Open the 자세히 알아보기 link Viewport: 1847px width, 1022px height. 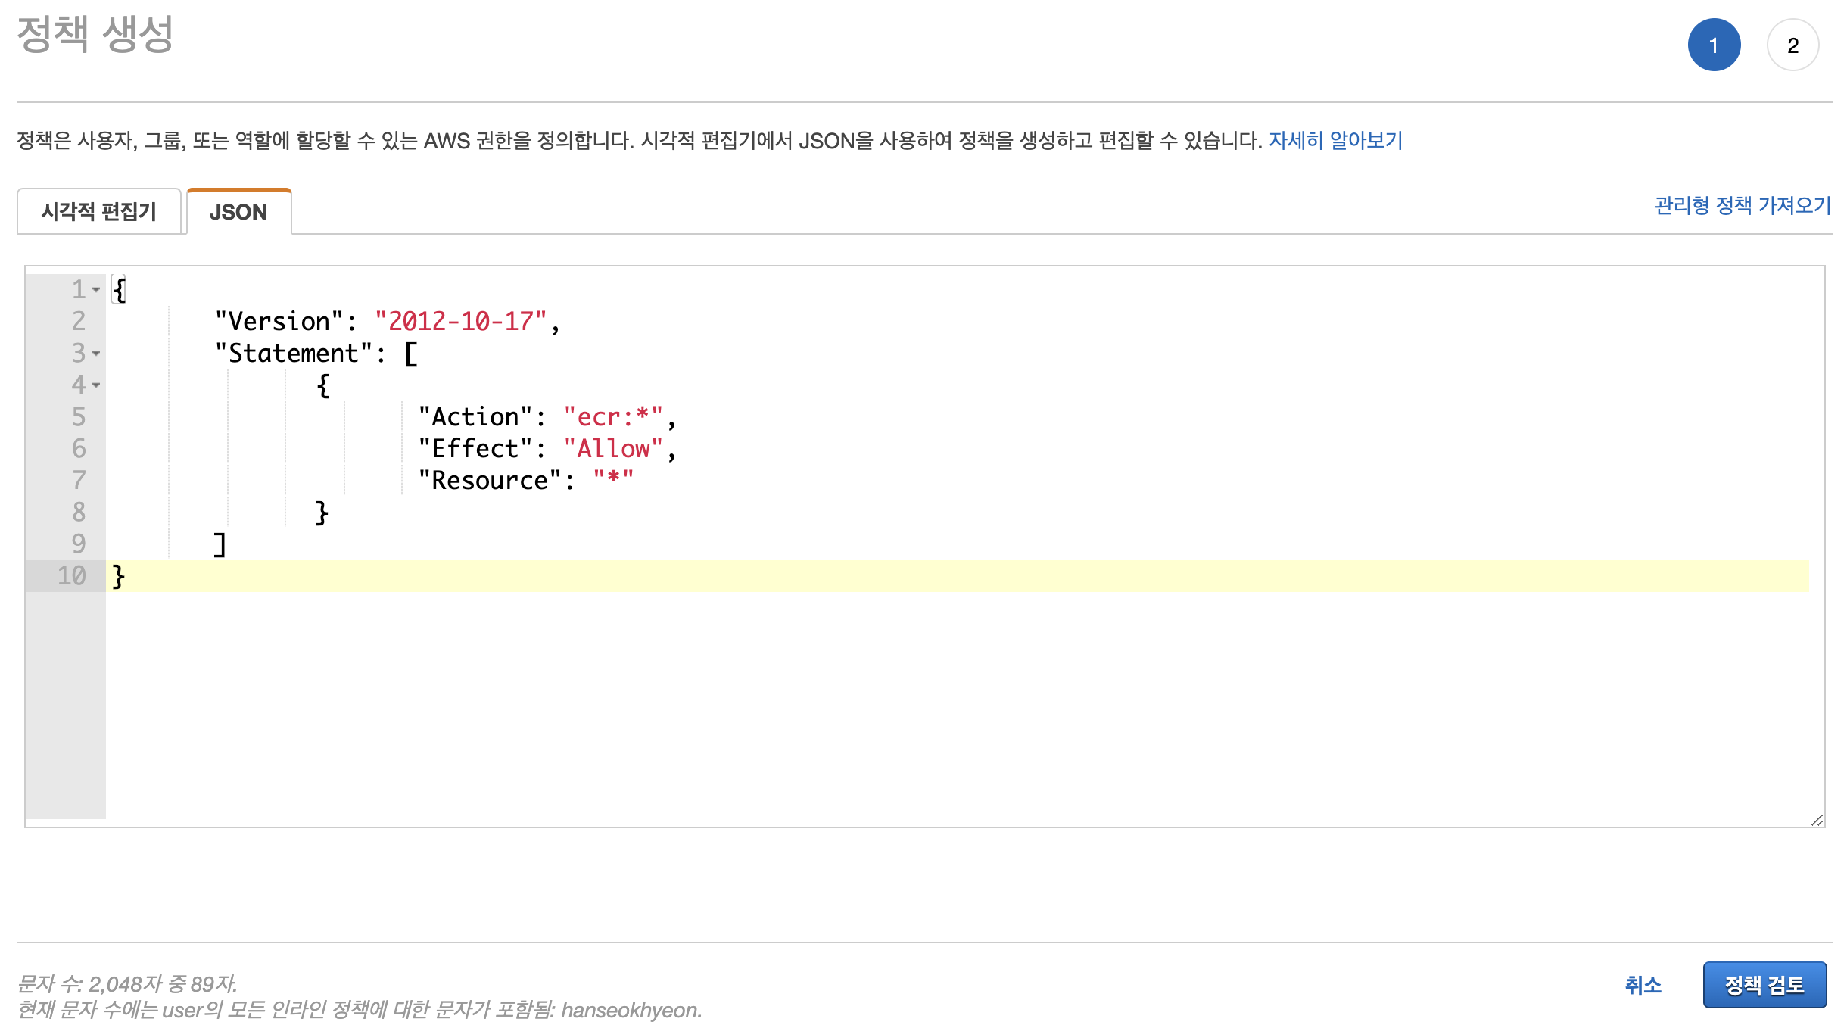pyautogui.click(x=1335, y=141)
